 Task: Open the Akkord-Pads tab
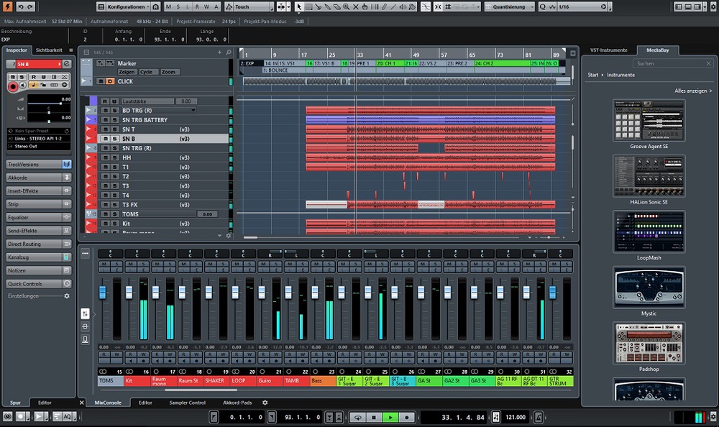pyautogui.click(x=237, y=403)
